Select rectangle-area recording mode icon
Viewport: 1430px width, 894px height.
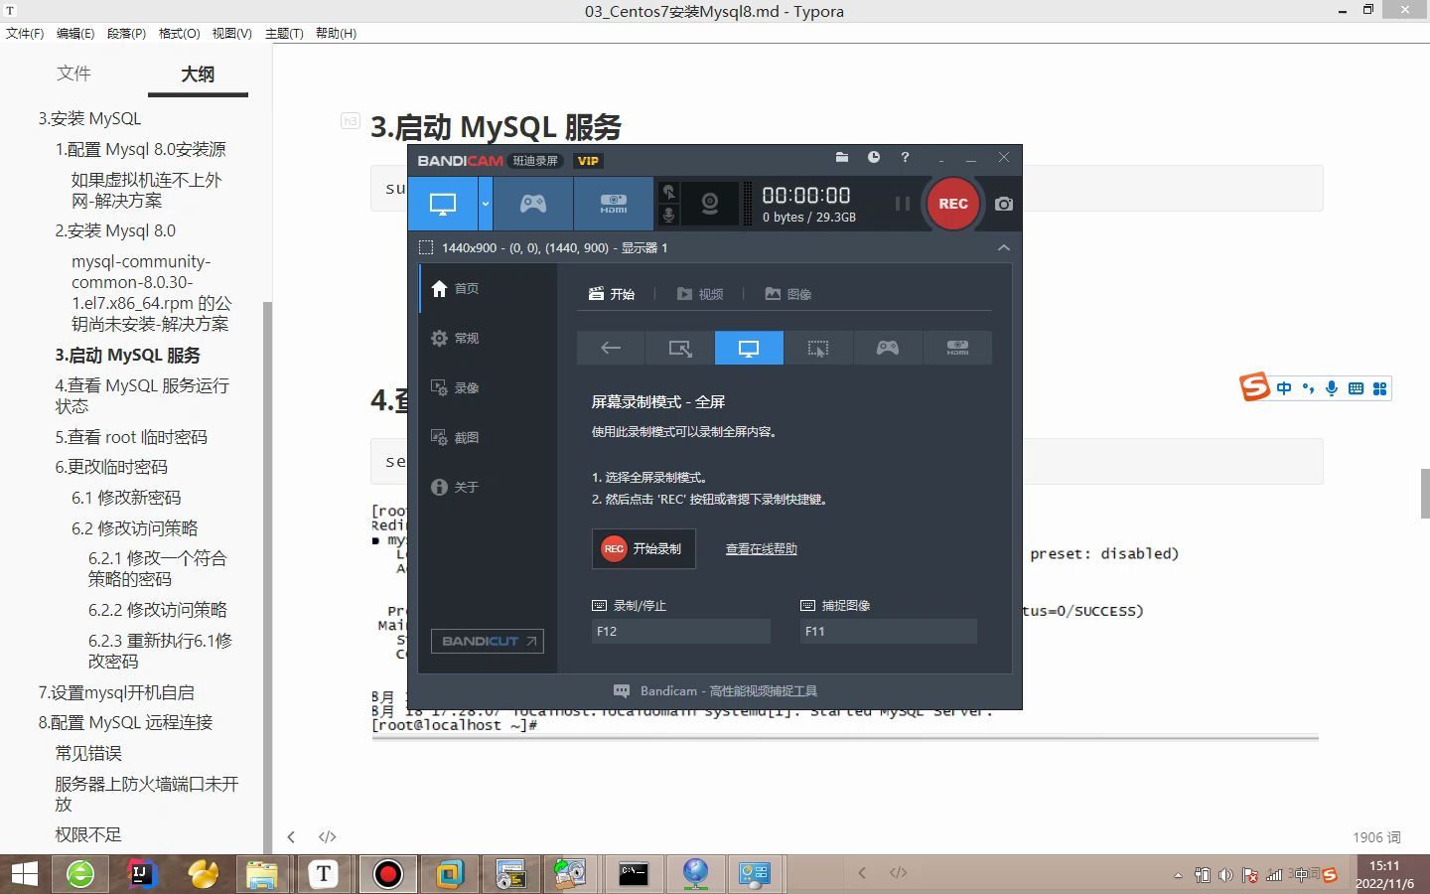(x=679, y=348)
